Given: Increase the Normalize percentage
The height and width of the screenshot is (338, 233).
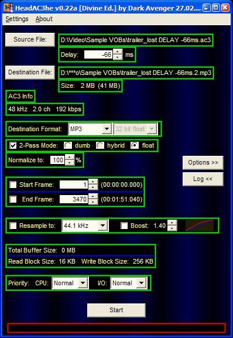Looking at the screenshot, I should click(x=70, y=158).
